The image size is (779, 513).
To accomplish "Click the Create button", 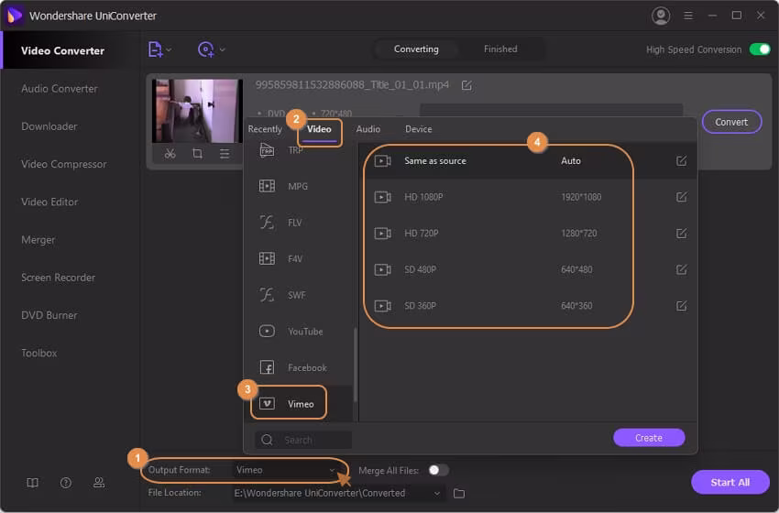I will click(649, 438).
